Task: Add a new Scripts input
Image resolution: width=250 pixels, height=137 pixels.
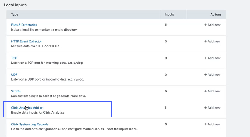Action: pos(212,91)
